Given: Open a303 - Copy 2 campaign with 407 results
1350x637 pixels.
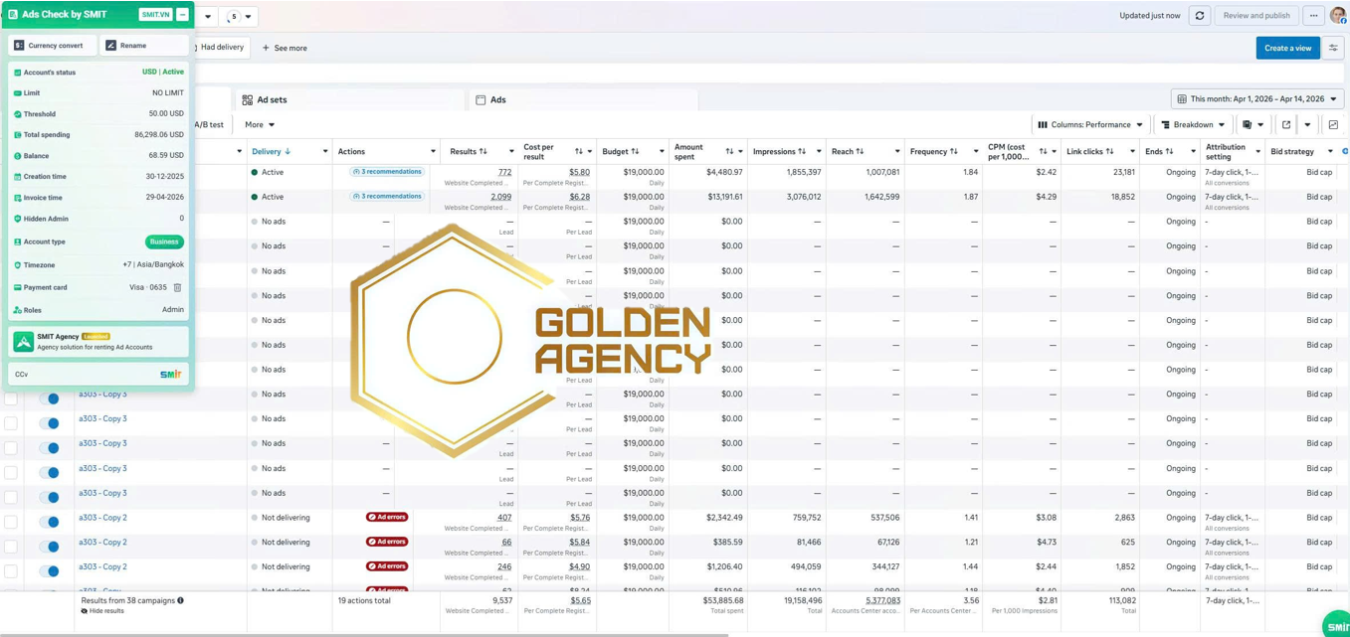Looking at the screenshot, I should point(102,518).
